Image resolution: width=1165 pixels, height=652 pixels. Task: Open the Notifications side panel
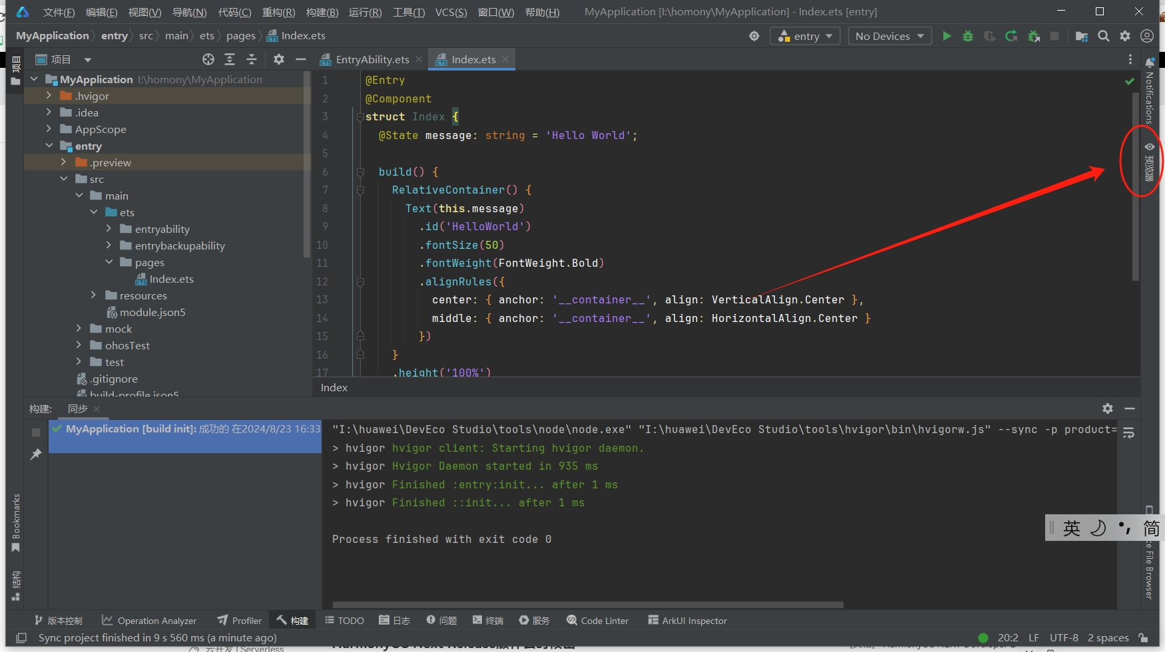point(1150,91)
